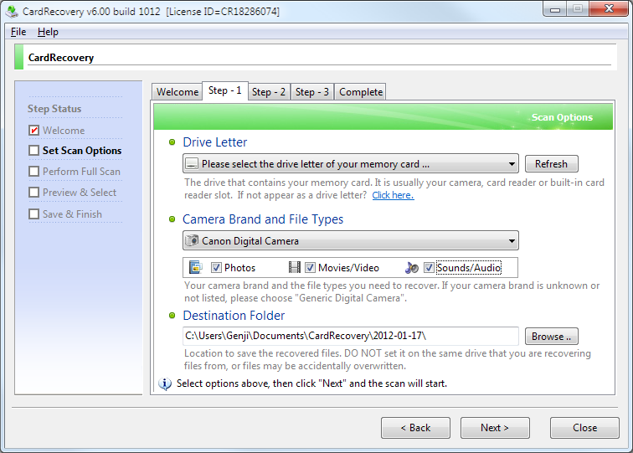The width and height of the screenshot is (633, 453).
Task: Click the Close button at bottom
Action: tap(584, 428)
